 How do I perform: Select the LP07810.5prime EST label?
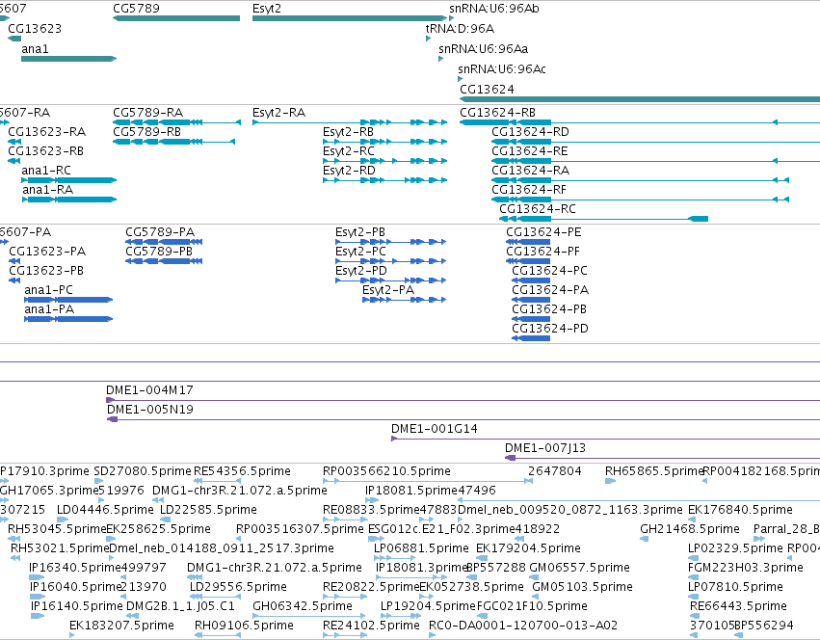pyautogui.click(x=735, y=587)
